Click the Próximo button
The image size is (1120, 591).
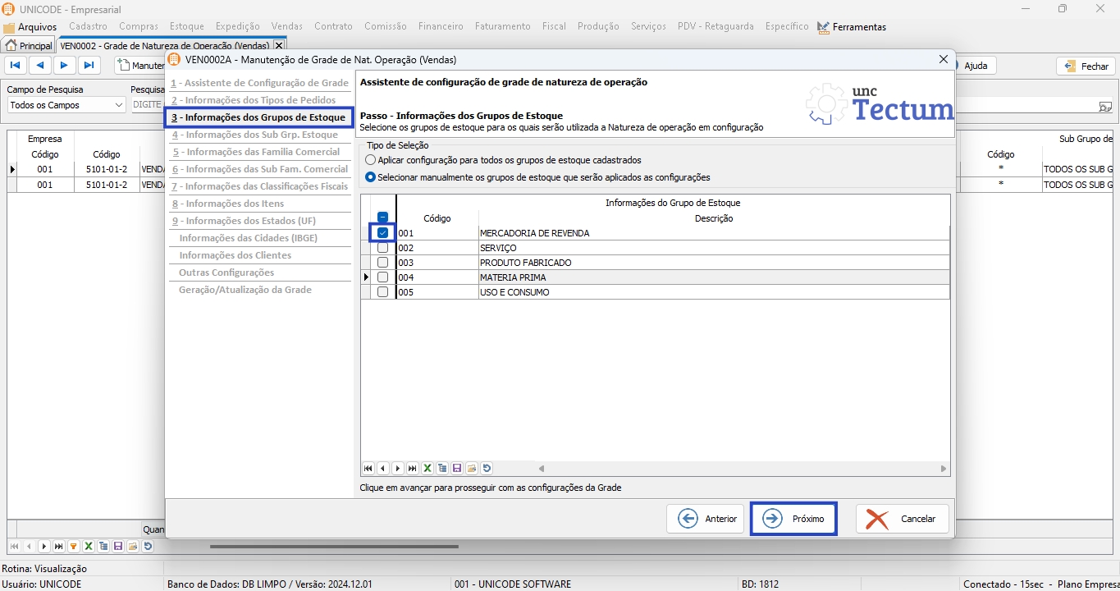coord(793,519)
